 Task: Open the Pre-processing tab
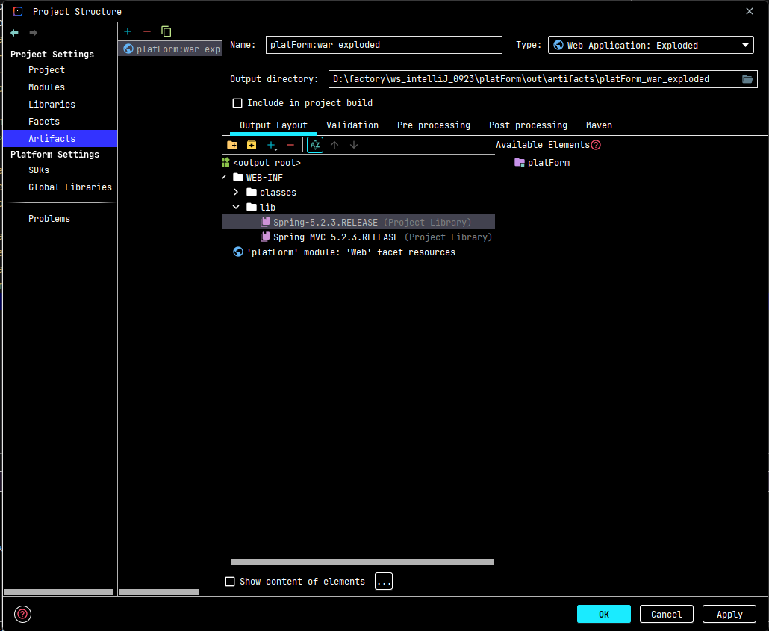point(434,125)
